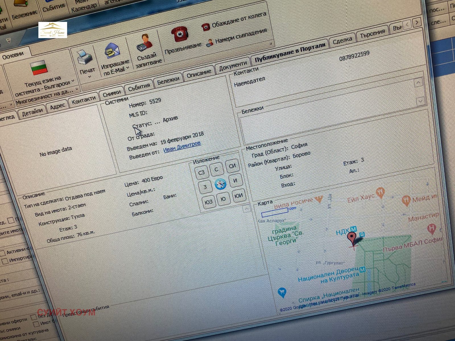Click the description panel scroll-up arrow
This screenshot has height=341, width=455.
tap(247, 209)
